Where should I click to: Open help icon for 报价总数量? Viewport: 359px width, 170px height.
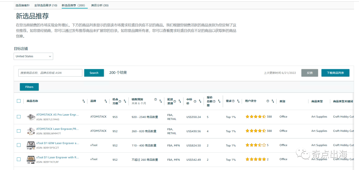(x=214, y=101)
